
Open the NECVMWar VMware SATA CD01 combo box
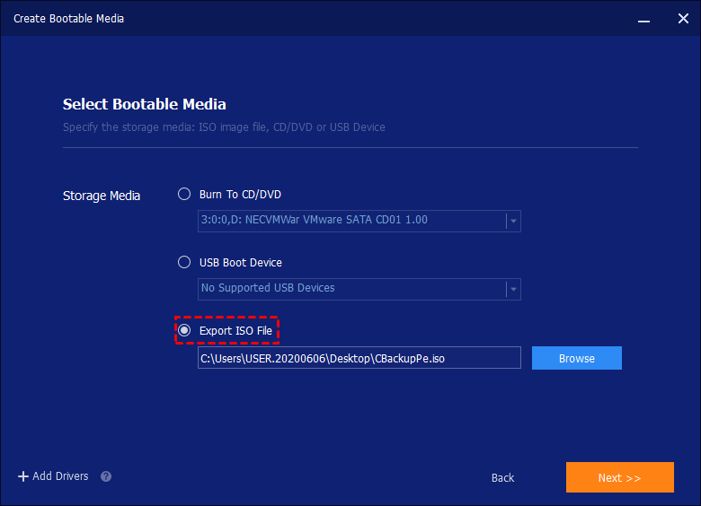(350, 221)
